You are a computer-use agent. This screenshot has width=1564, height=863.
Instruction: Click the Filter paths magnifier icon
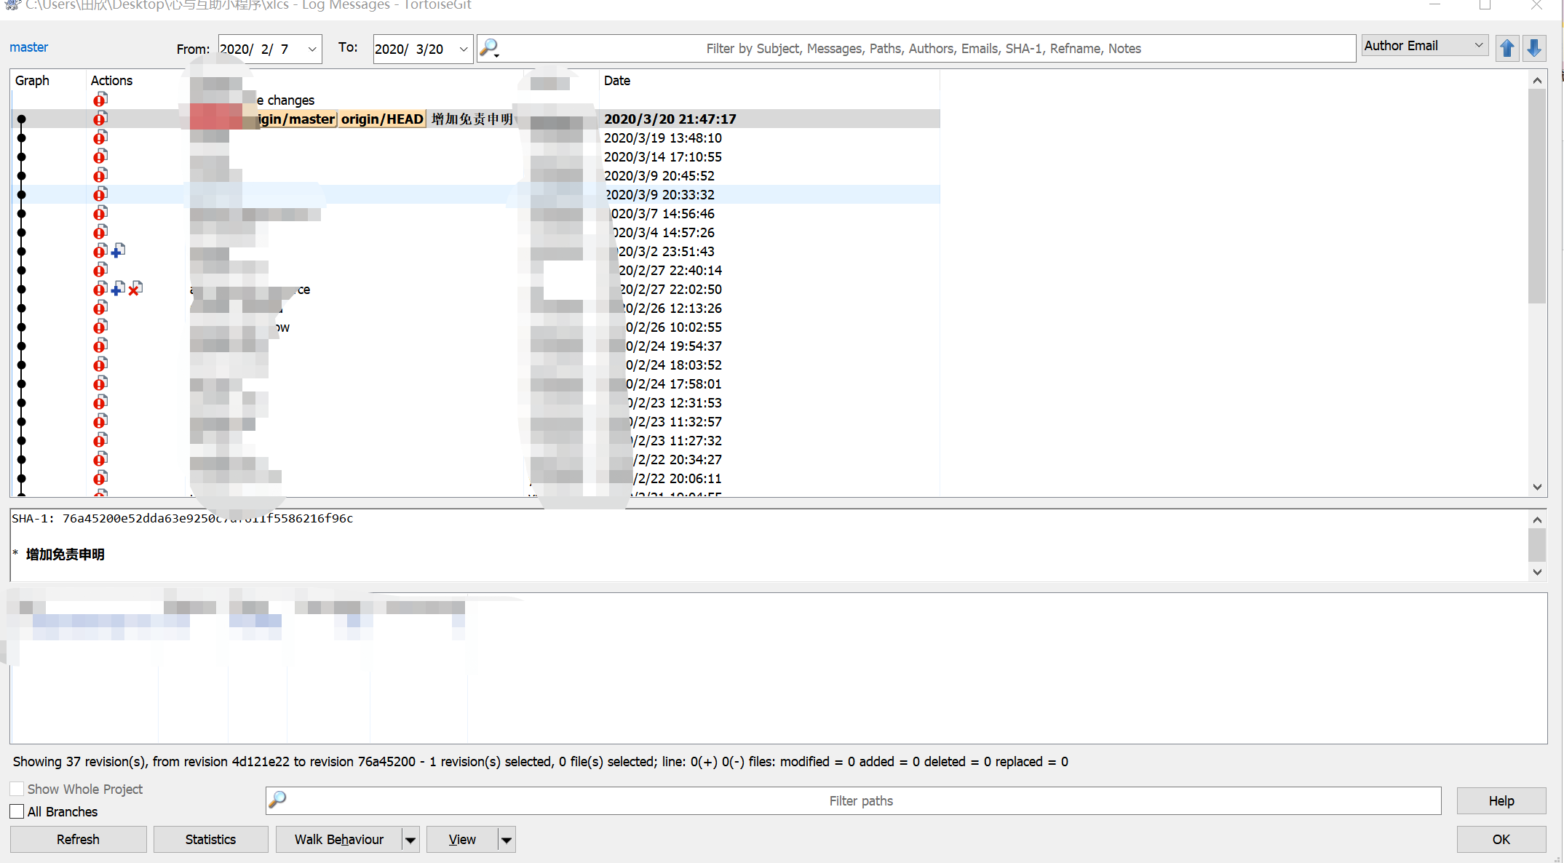point(277,800)
